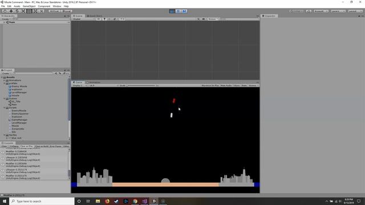Toggle Maximize On Play
Screen dimensions: 365x205
[x=210, y=85]
